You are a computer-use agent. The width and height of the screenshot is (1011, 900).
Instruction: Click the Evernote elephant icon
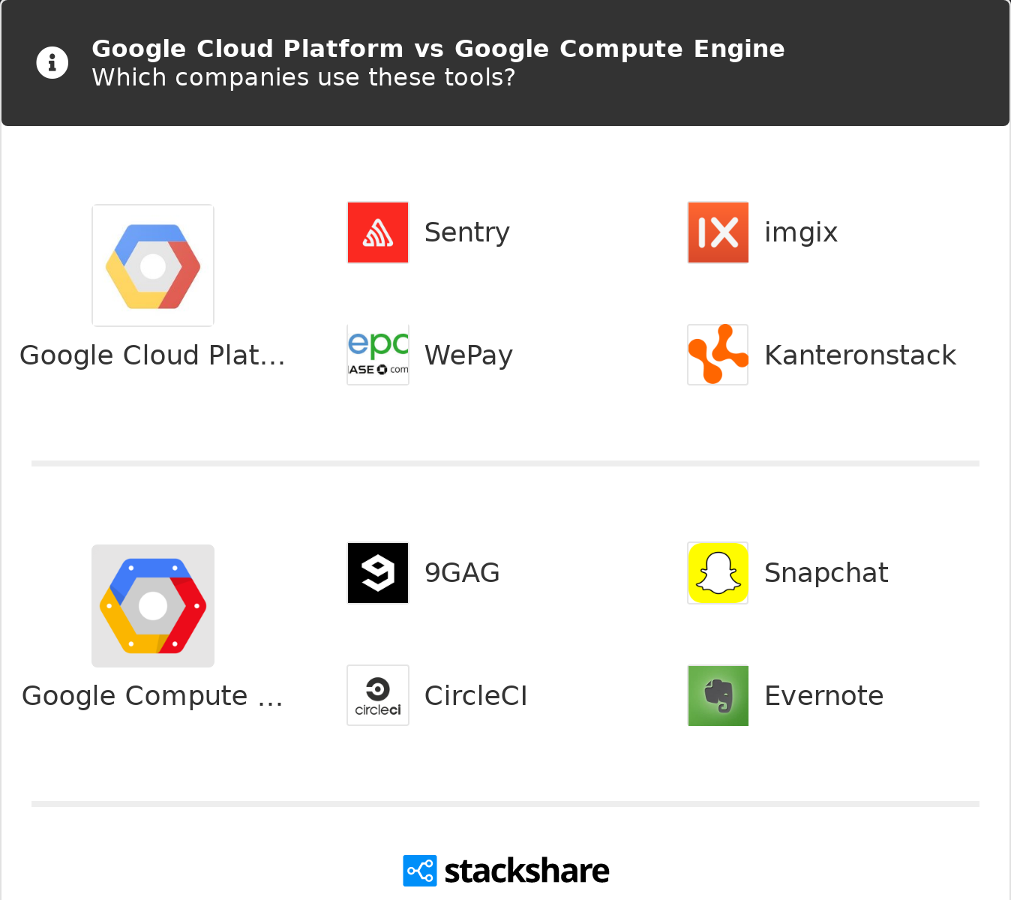[718, 695]
